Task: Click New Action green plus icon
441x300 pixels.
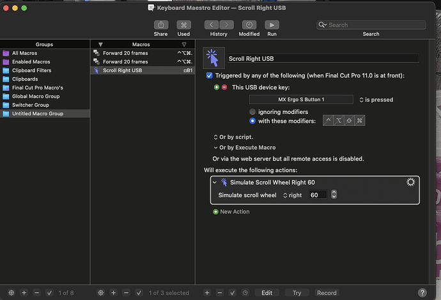Action: (x=215, y=212)
